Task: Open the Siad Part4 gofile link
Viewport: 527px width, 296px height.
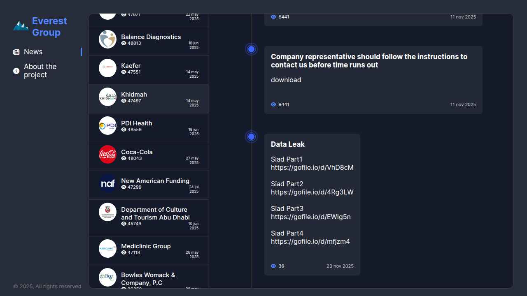Action: [310, 242]
